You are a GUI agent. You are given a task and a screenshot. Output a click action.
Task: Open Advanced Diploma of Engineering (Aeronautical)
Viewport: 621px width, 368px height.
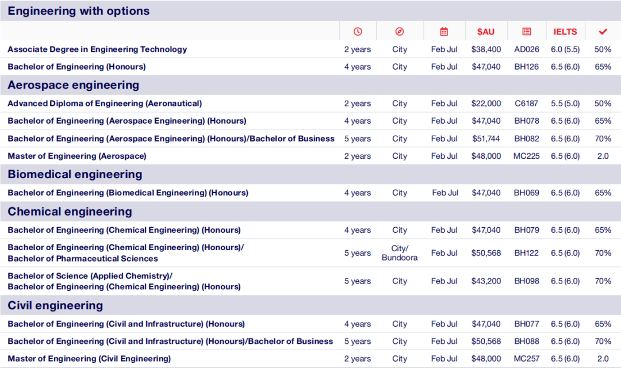click(x=105, y=103)
